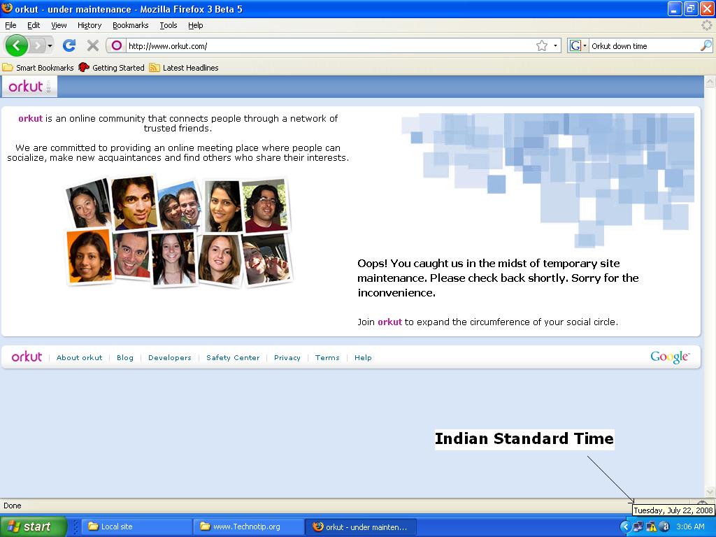
Task: Click the page scrollbar down arrow
Action: tap(710, 492)
